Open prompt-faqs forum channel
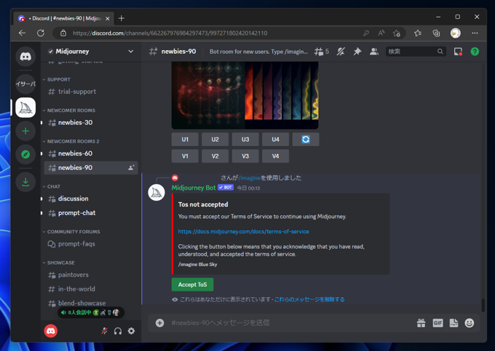Viewport: 495px width, 351px height. pyautogui.click(x=91, y=244)
